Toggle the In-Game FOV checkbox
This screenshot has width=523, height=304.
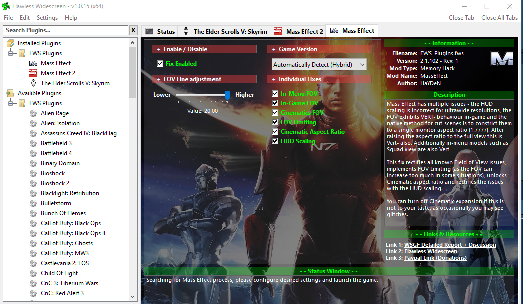click(x=275, y=103)
